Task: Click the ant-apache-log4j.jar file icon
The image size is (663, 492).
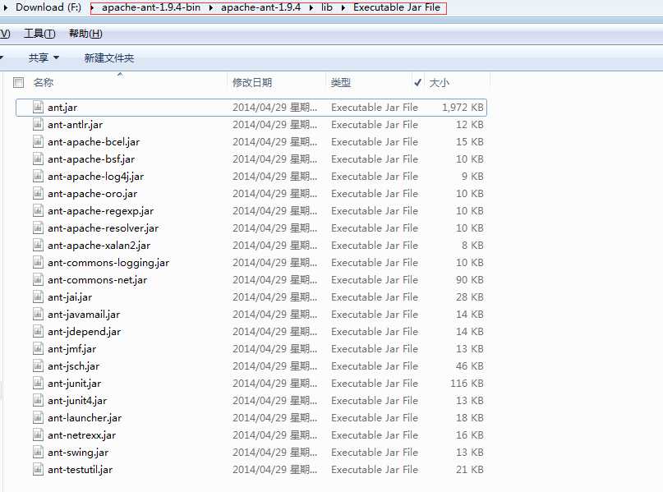Action: coord(38,177)
